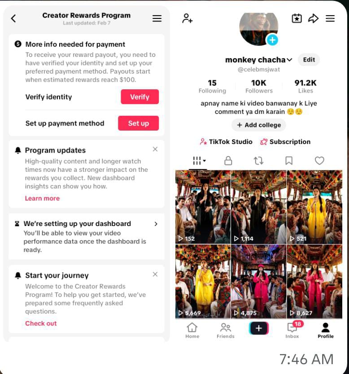Expand We're setting up your dashboard
Viewport: 349px width, 374px height.
pyautogui.click(x=156, y=224)
